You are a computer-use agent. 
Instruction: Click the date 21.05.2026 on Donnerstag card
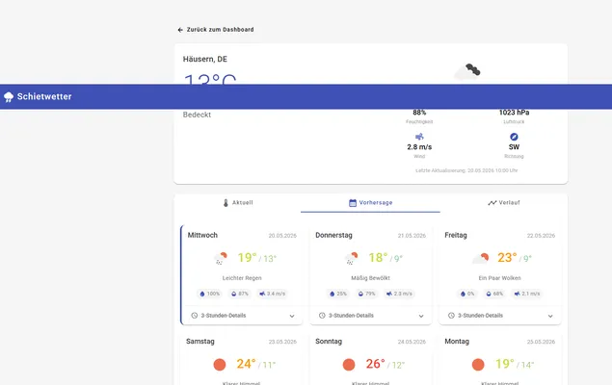point(412,236)
